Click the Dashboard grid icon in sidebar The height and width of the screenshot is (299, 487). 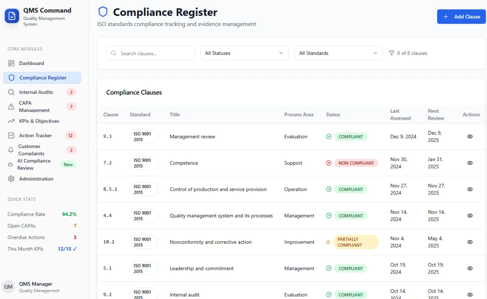(x=11, y=63)
